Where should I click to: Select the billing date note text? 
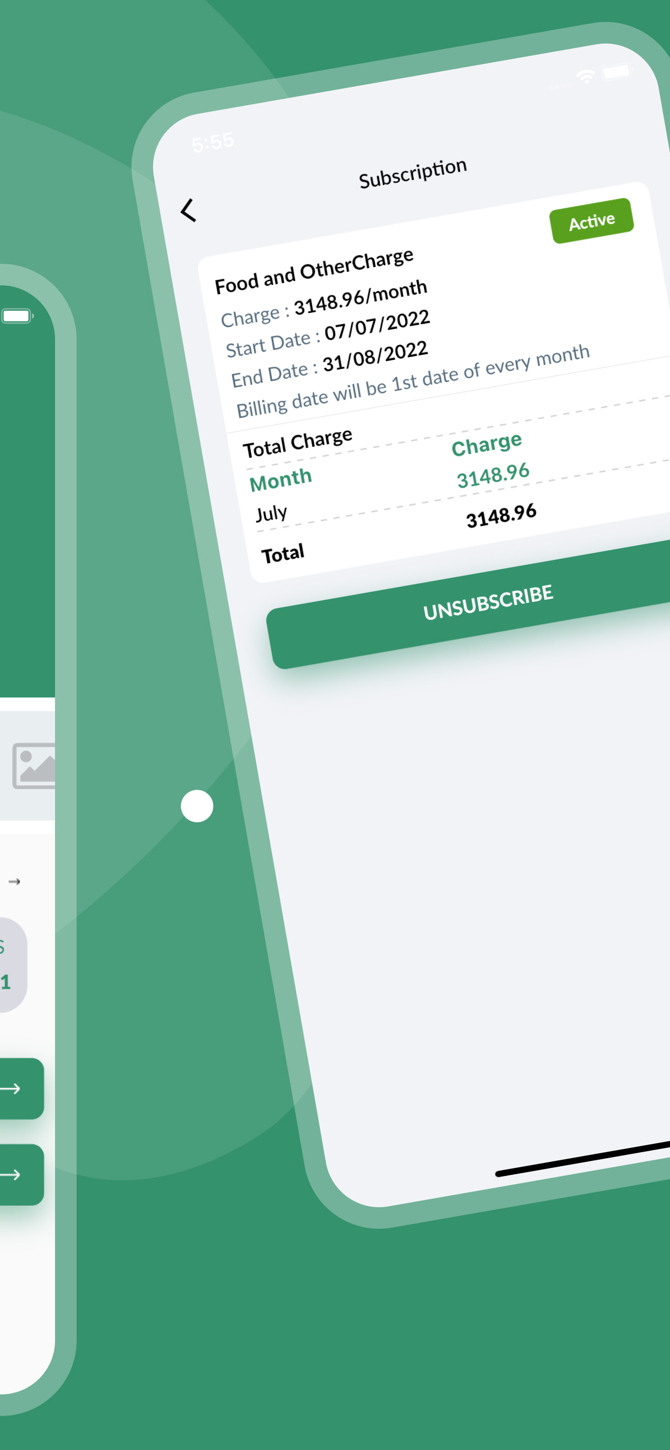[x=413, y=380]
